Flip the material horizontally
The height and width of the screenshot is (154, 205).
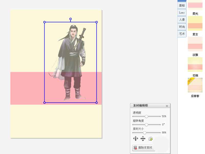(x=136, y=138)
